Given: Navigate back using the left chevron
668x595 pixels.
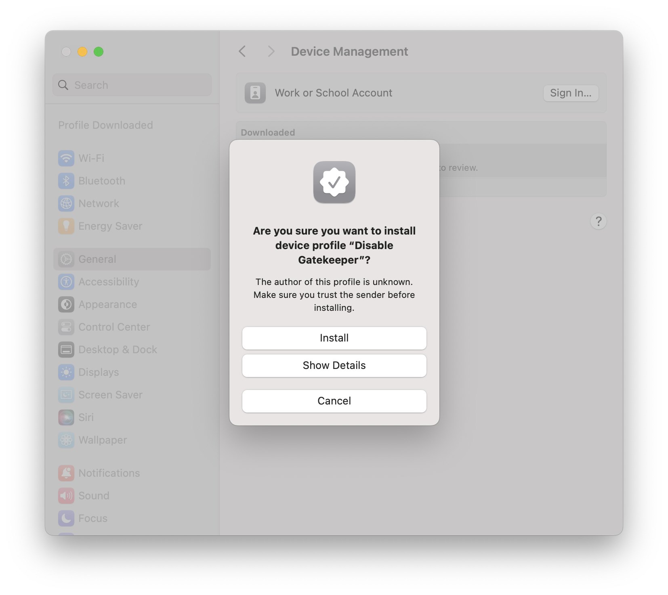Looking at the screenshot, I should (x=242, y=52).
